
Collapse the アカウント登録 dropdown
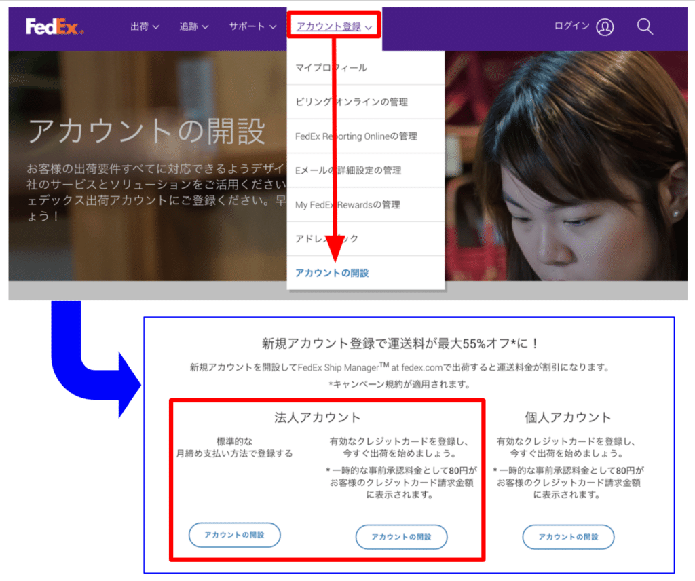[334, 26]
